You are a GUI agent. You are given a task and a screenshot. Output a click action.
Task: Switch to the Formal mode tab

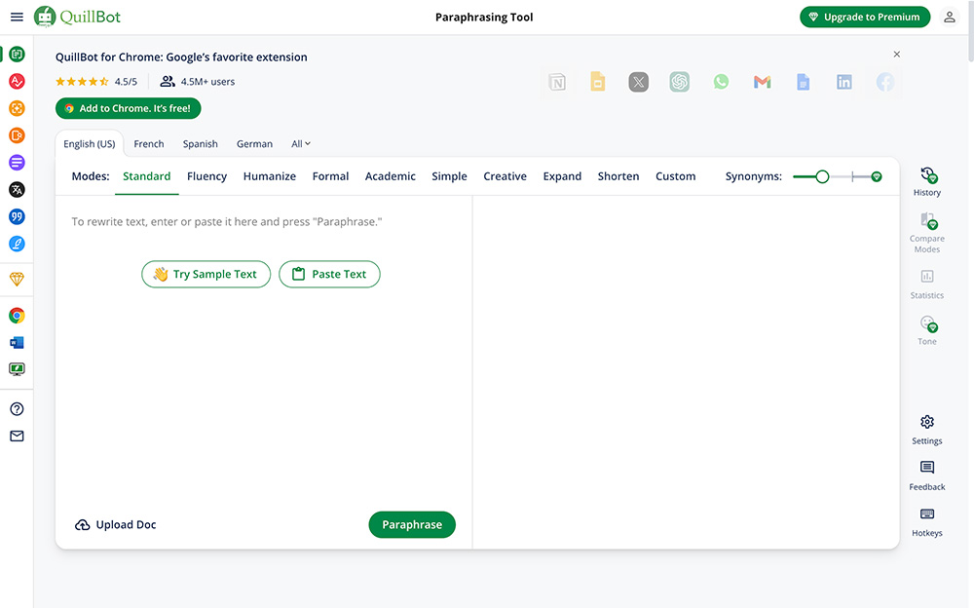pos(330,176)
